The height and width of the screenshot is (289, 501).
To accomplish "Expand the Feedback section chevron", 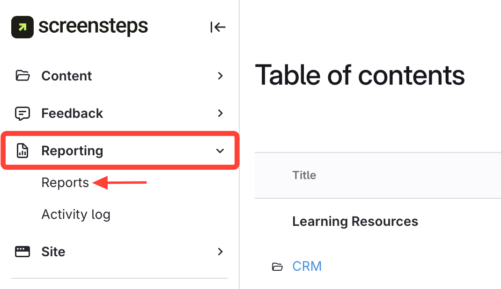I will pyautogui.click(x=220, y=113).
